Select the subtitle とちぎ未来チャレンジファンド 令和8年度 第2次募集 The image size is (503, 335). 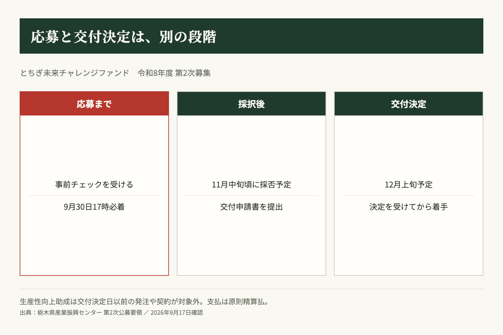coord(115,73)
